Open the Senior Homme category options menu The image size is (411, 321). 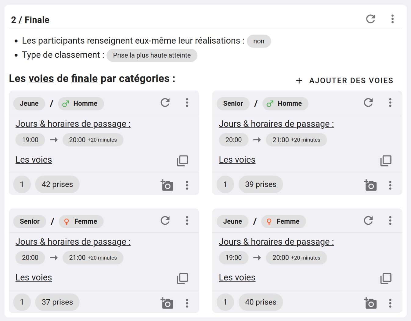(390, 103)
